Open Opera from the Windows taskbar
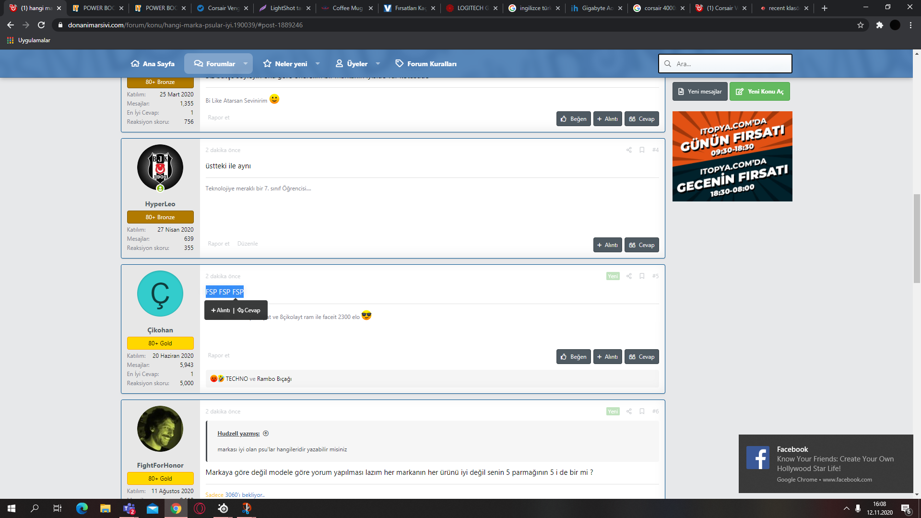This screenshot has height=518, width=921. [200, 508]
